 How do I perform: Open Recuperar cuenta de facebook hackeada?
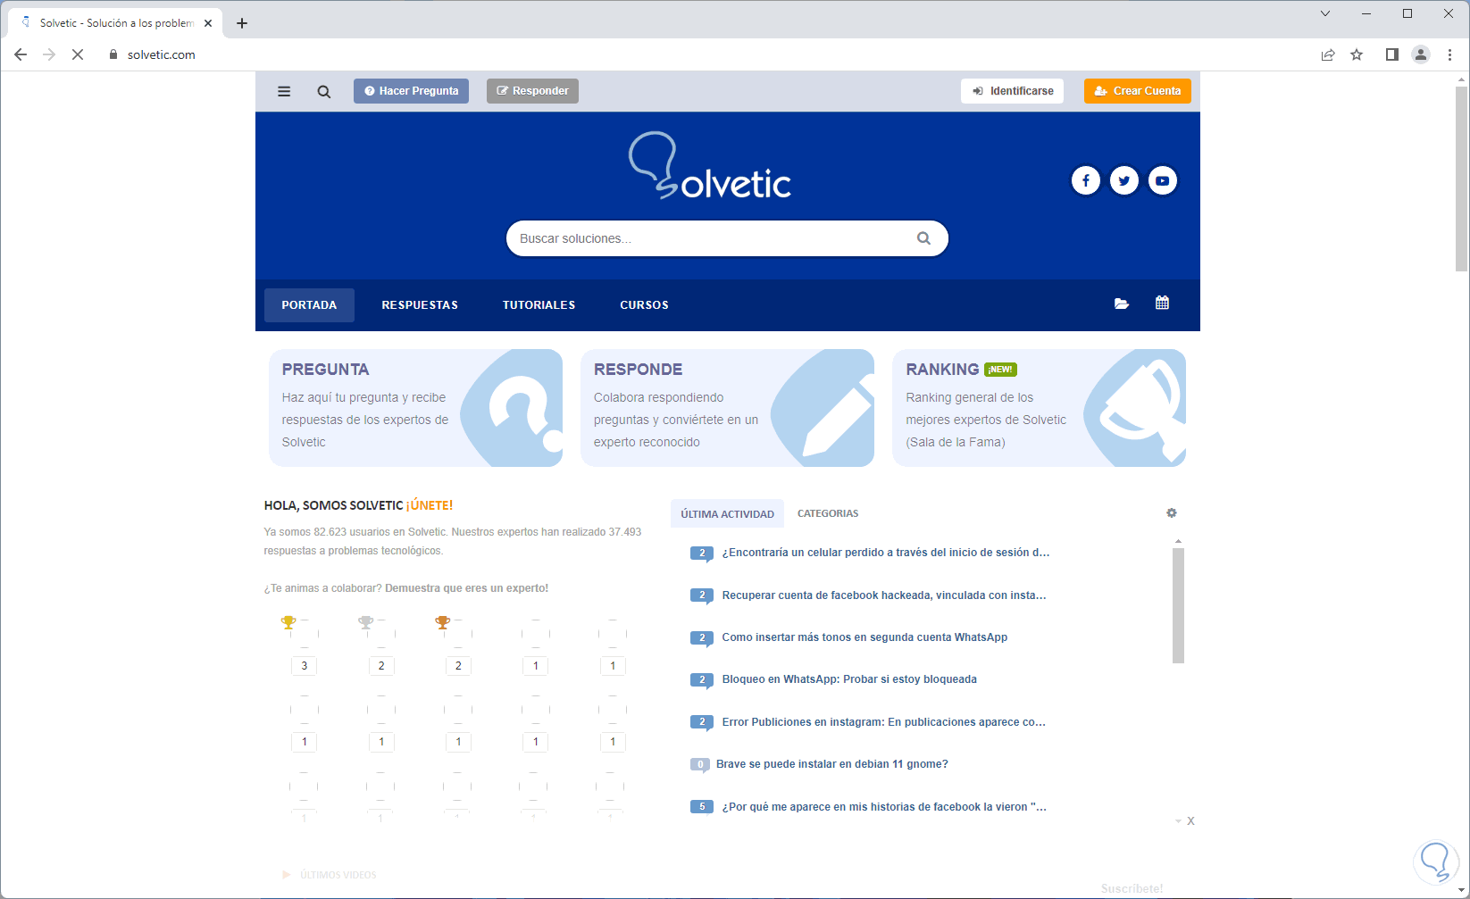(884, 595)
